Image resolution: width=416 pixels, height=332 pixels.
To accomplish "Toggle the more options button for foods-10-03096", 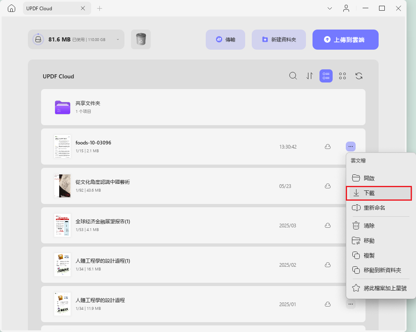I will [350, 147].
